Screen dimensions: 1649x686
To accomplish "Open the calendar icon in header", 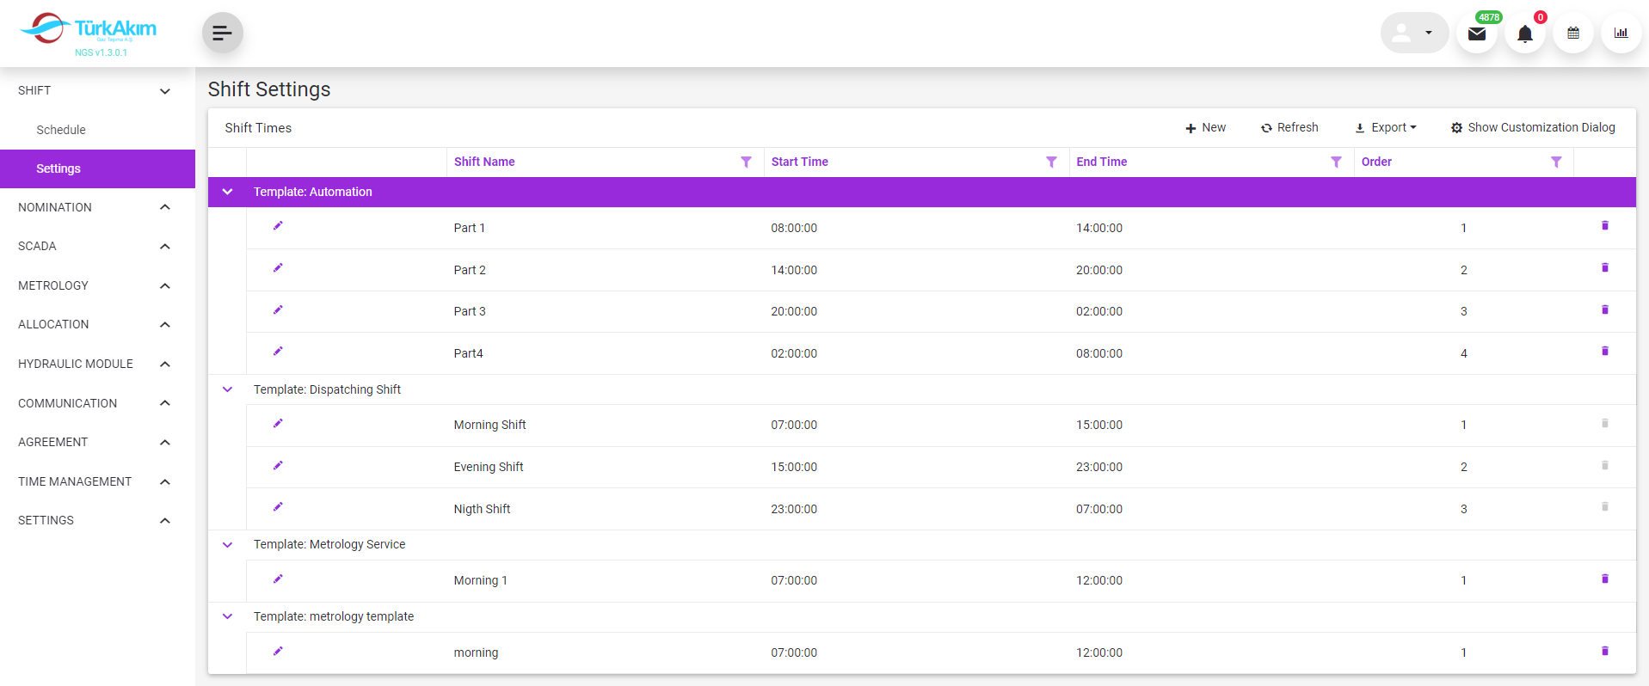I will click(1572, 34).
